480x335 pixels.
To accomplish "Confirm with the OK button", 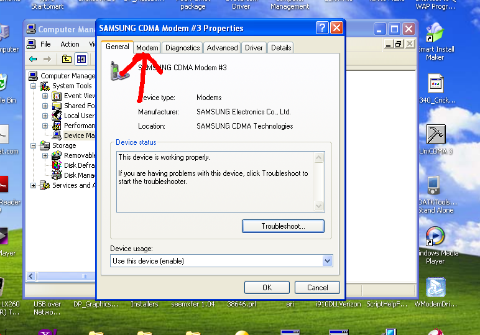I will 267,288.
